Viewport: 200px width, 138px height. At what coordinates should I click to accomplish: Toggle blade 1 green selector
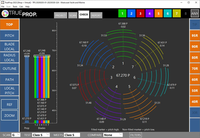(122, 14)
